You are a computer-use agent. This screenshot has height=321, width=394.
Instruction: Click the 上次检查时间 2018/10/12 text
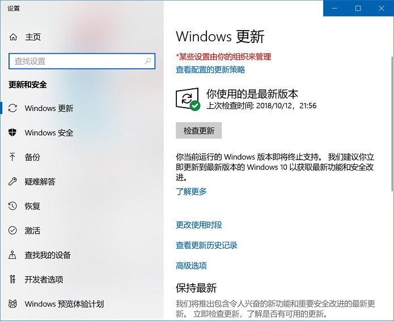[261, 106]
